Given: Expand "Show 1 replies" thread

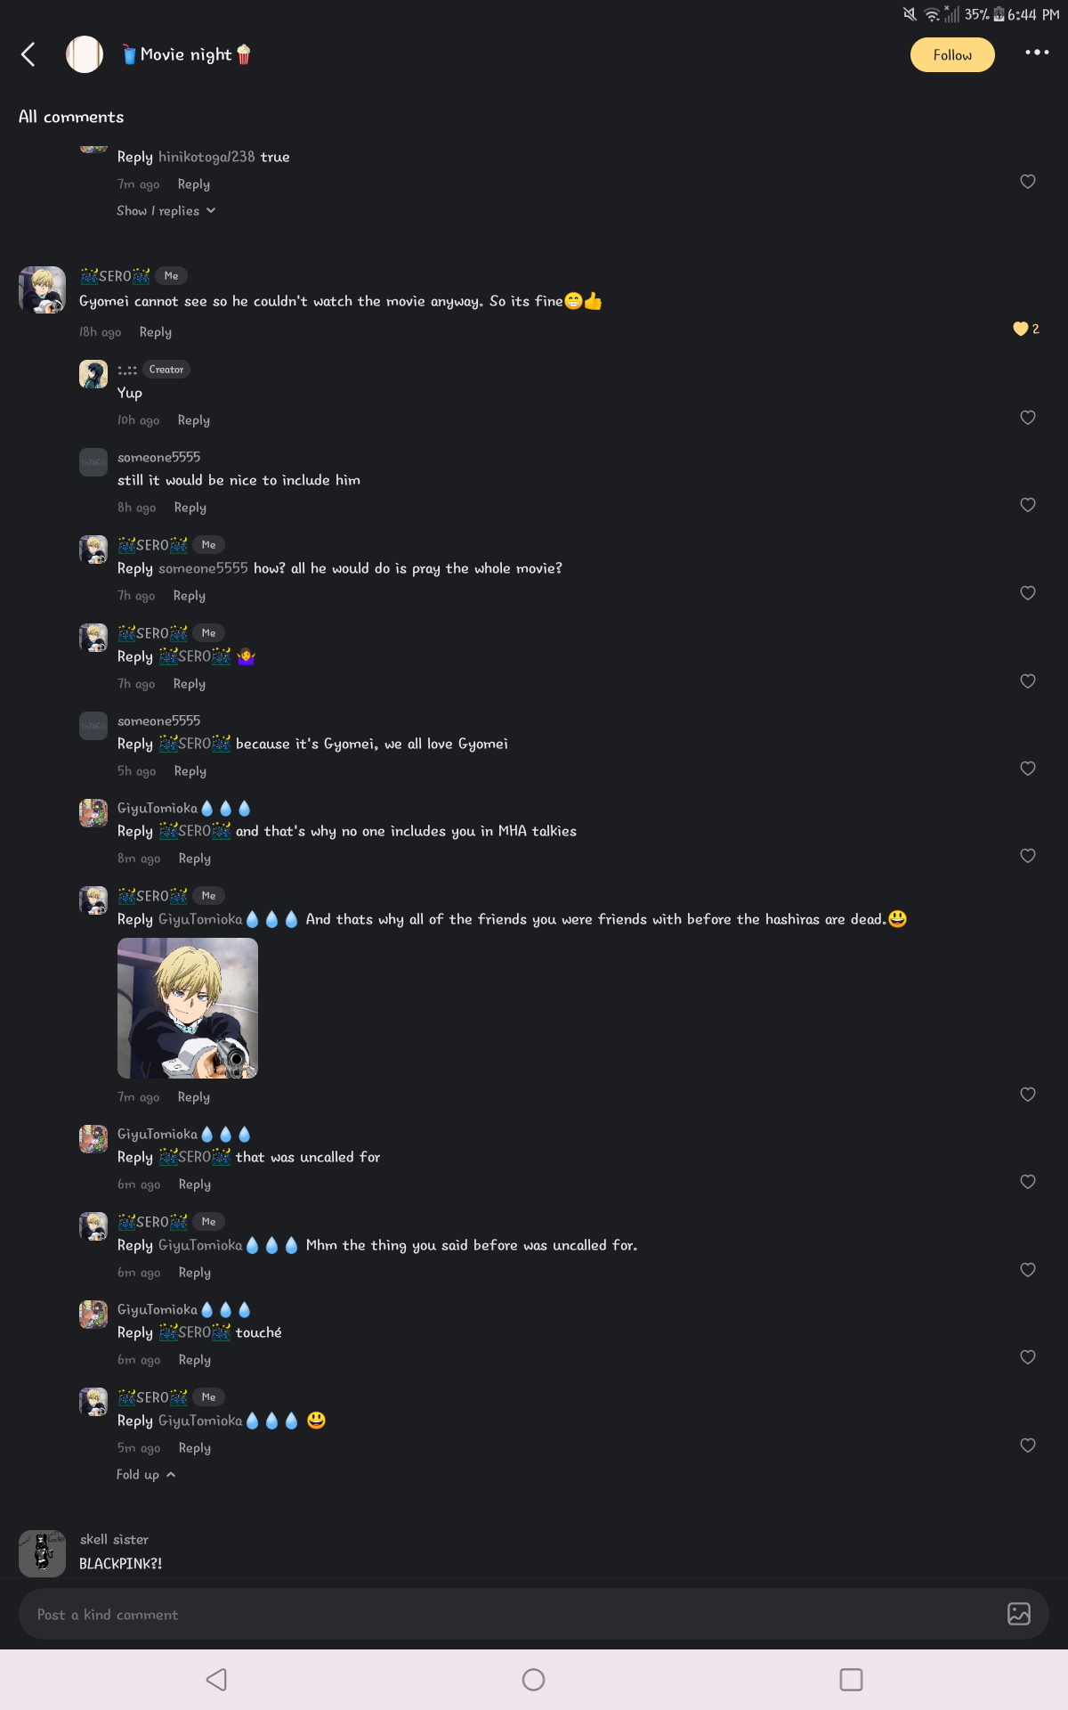Looking at the screenshot, I should 166,211.
